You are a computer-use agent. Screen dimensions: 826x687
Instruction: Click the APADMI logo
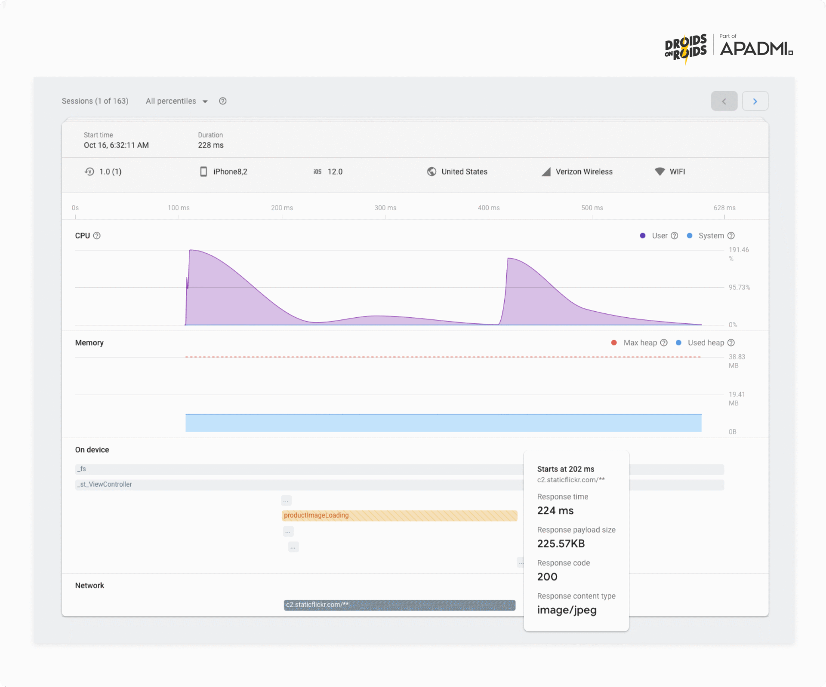pos(757,49)
